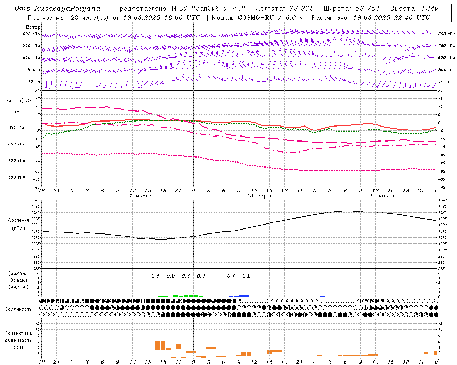The width and height of the screenshot is (457, 365).
Task: Select the longitude value Долгота: 73.875
Action: pyautogui.click(x=285, y=9)
